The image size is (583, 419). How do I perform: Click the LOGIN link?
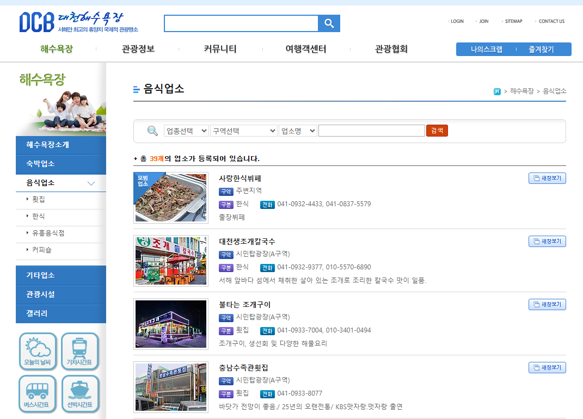pos(456,21)
